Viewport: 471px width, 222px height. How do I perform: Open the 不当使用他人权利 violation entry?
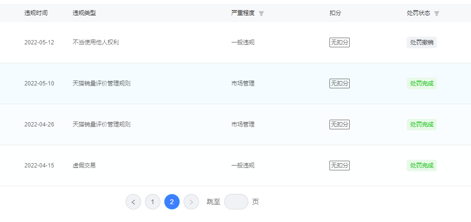click(96, 42)
